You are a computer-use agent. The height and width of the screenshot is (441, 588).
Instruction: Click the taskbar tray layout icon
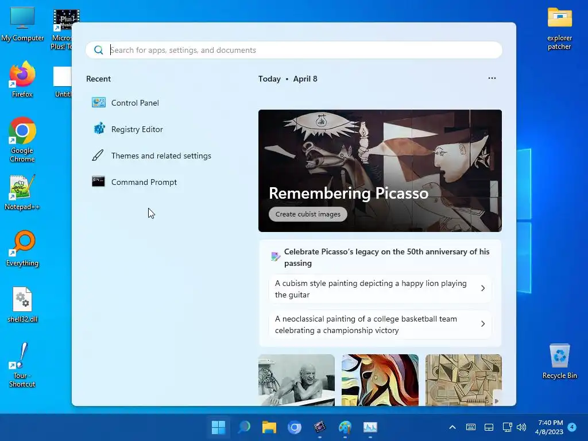click(489, 427)
